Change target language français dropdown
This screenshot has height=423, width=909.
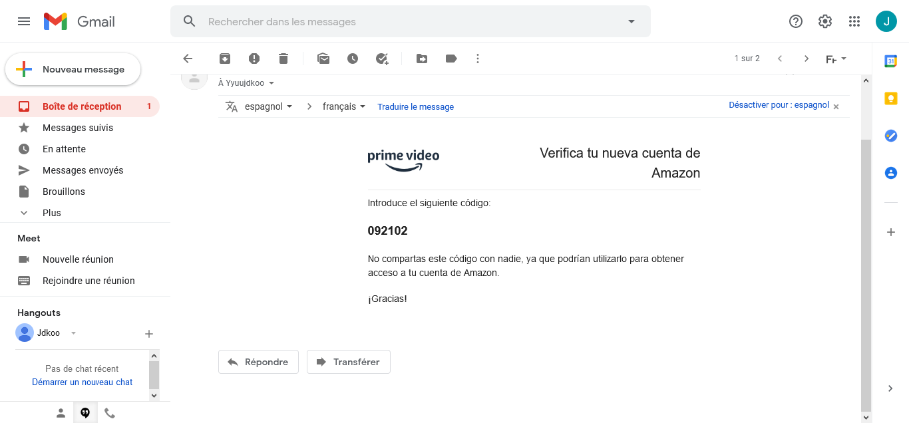[344, 106]
